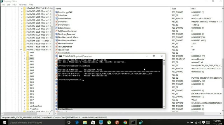Image resolution: width=224 pixels, height=125 pixels.
Task: Click the cmd window scrollbar down arrow
Action: pyautogui.click(x=164, y=107)
